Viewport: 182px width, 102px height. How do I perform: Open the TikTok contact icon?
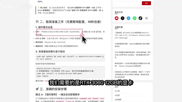coord(140,18)
